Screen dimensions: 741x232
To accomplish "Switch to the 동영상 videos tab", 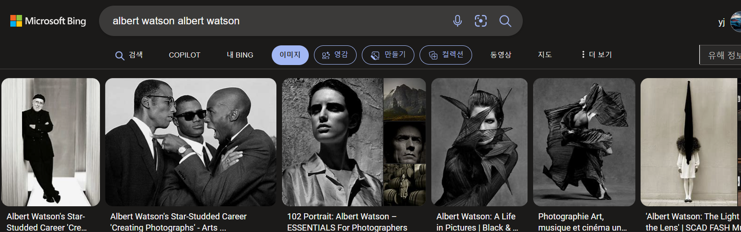I will 501,55.
